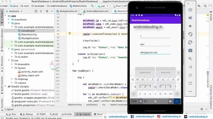Click MainActivity in navigation breadcrumb bar
The image size is (213, 119).
tap(79, 6)
